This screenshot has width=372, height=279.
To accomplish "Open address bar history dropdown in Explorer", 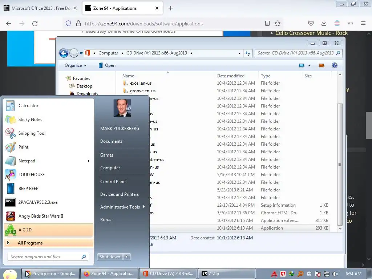I will [x=239, y=53].
